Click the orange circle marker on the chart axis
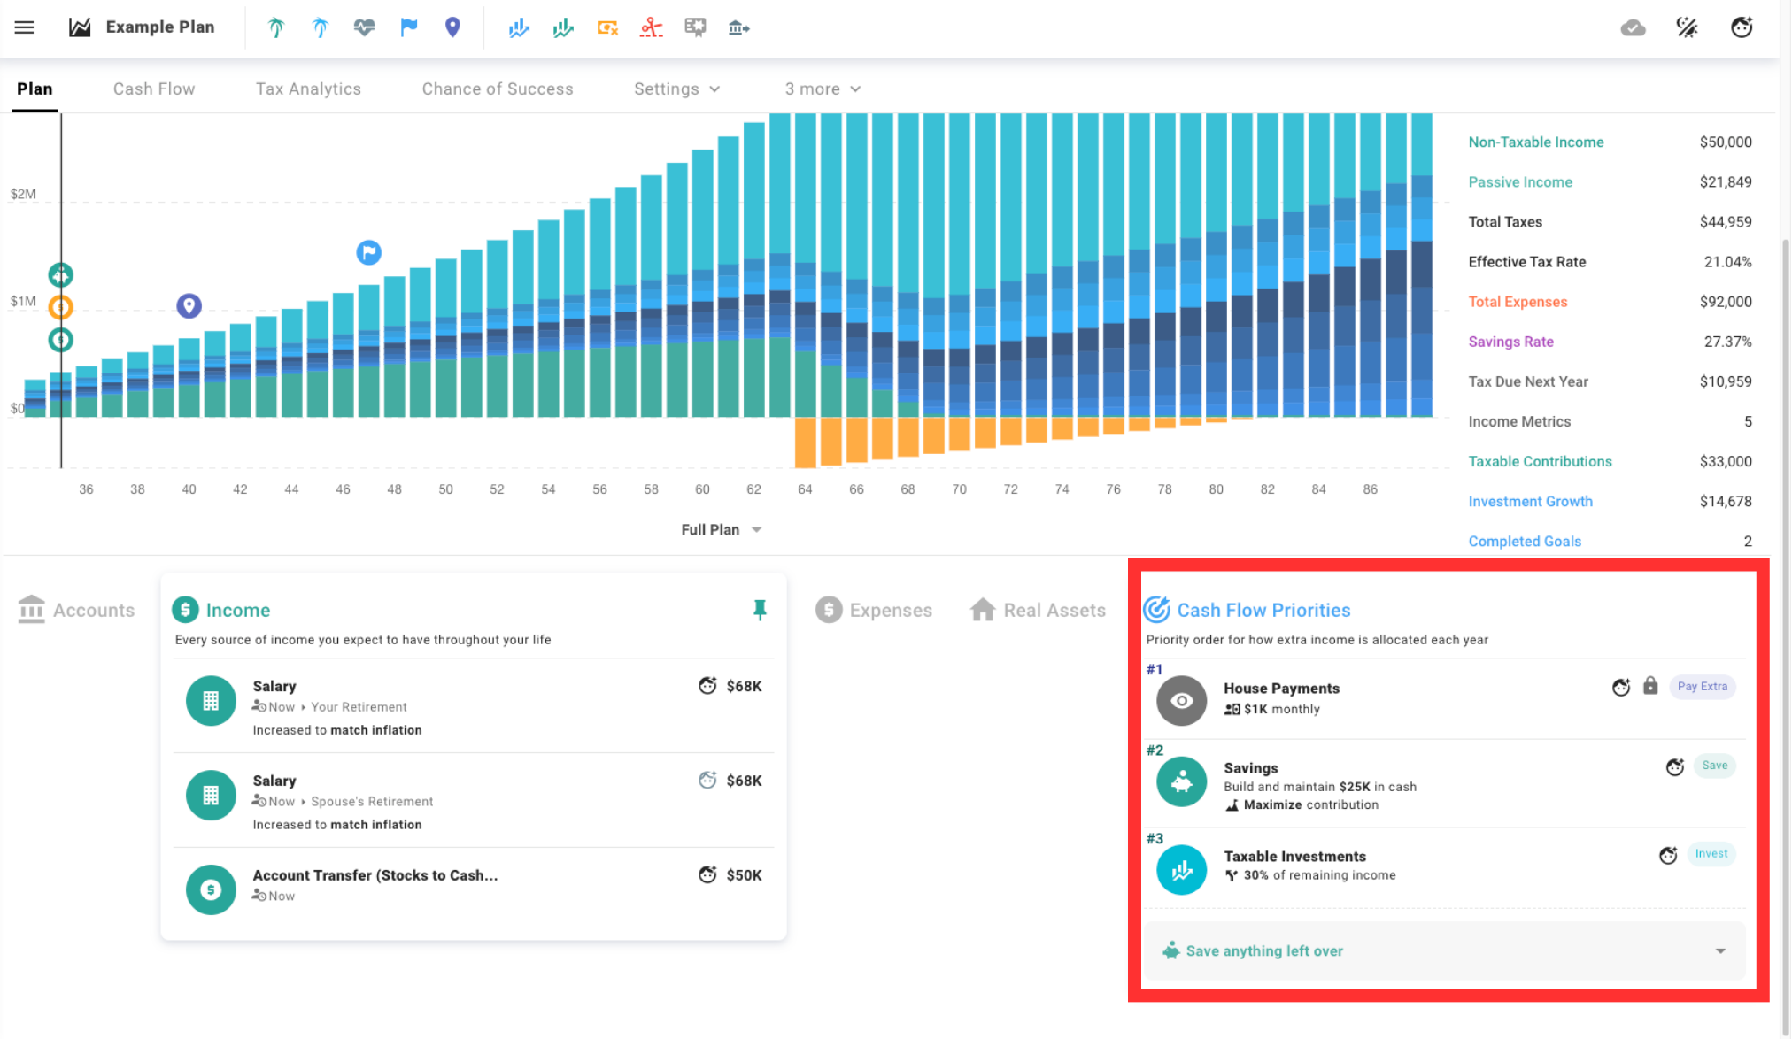Screen dimensions: 1792x1039 (x=59, y=307)
